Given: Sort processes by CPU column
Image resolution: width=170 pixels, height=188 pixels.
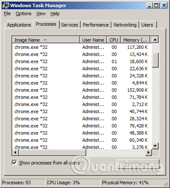Looking at the screenshot, I should coord(114,40).
